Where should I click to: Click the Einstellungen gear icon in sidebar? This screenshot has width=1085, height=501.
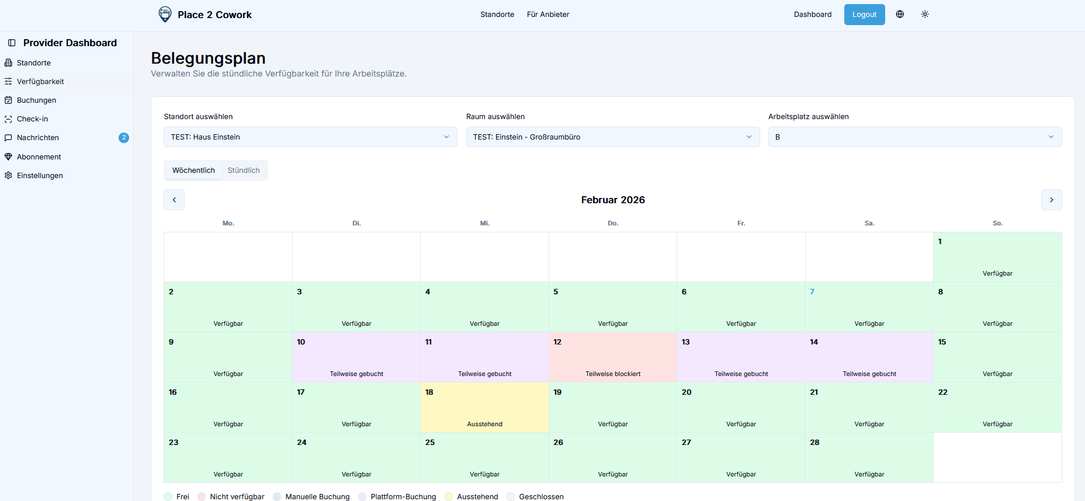pos(8,176)
